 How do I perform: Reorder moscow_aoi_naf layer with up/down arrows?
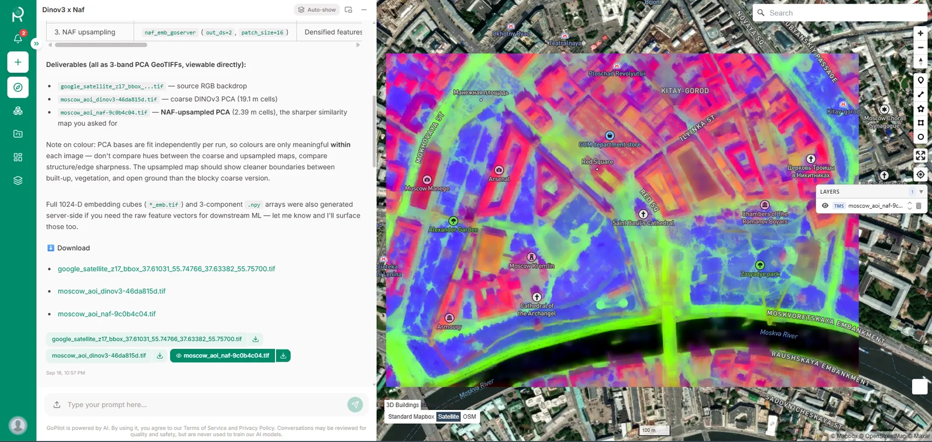pos(909,206)
